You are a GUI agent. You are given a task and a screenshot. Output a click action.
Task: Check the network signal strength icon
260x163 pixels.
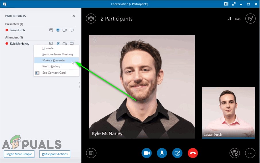pyautogui.click(x=229, y=19)
